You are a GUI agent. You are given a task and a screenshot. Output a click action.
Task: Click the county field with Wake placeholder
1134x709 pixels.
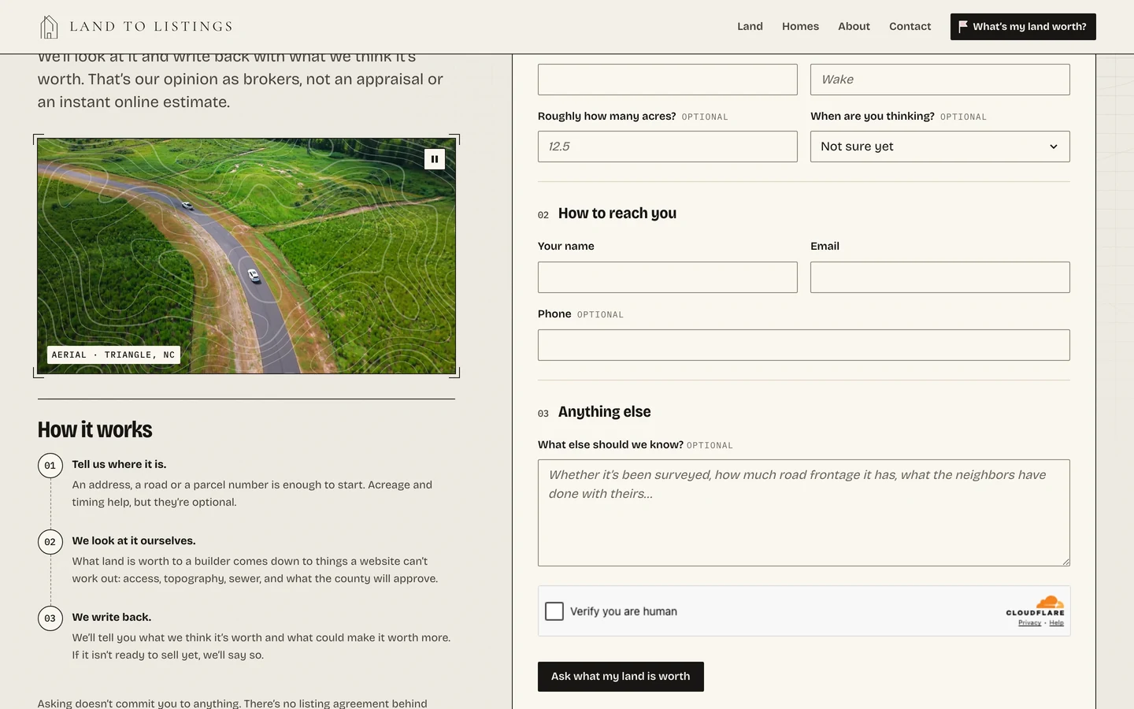point(940,80)
